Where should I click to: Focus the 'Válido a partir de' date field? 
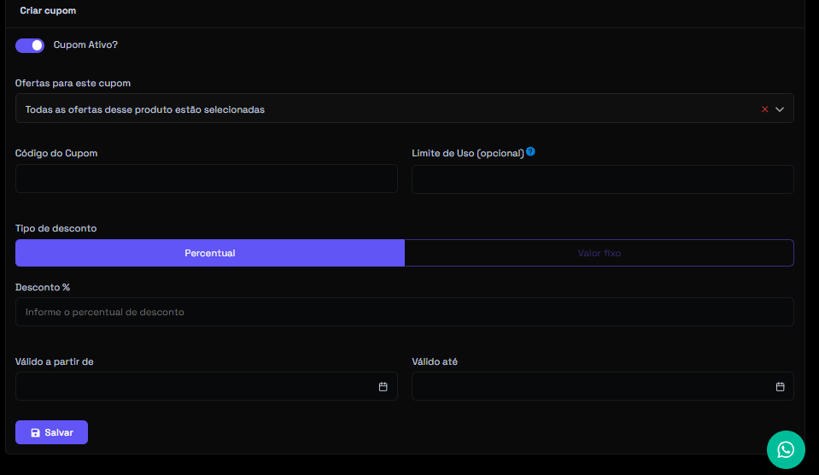[192, 386]
